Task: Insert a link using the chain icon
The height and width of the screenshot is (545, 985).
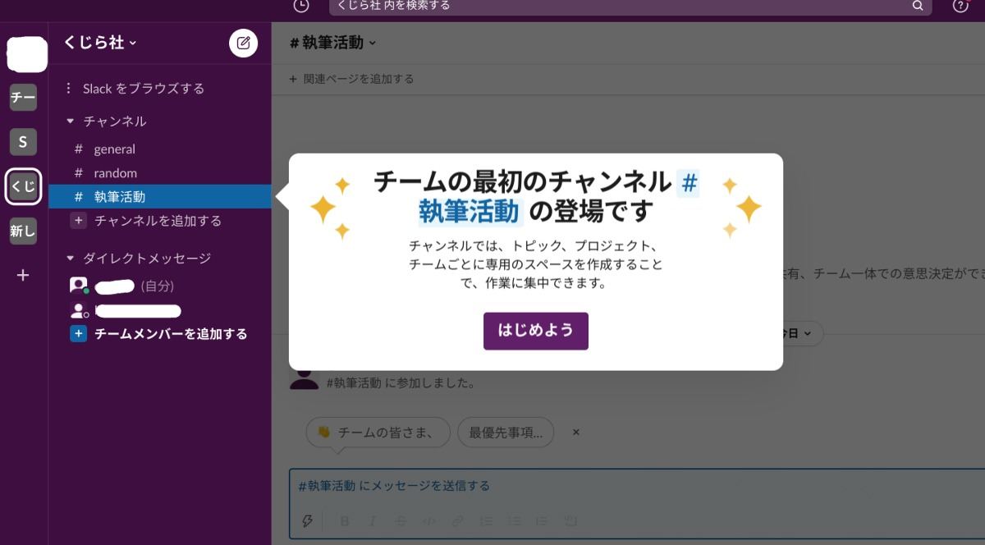Action: (457, 520)
